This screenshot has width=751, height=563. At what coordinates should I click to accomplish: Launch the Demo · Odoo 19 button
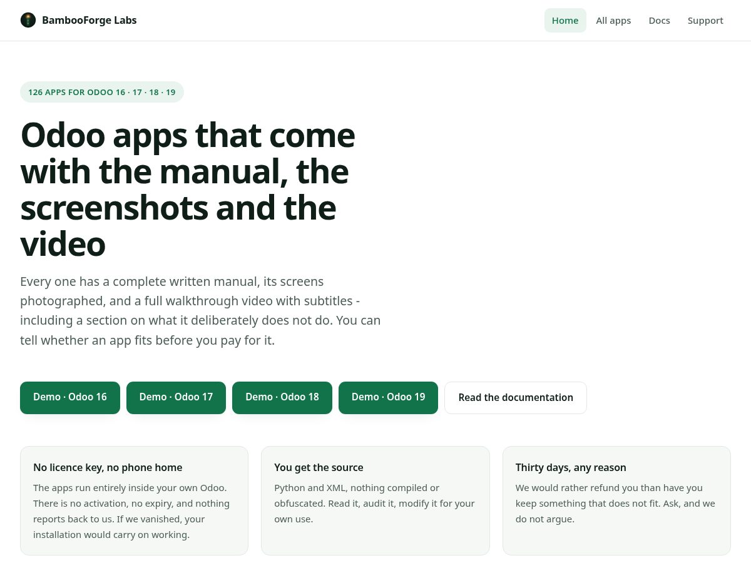[x=388, y=397]
